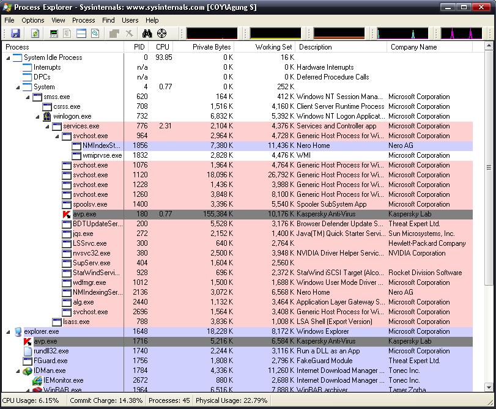Click the Refresh Now toolbar icon
The height and width of the screenshot is (409, 496).
[35, 34]
